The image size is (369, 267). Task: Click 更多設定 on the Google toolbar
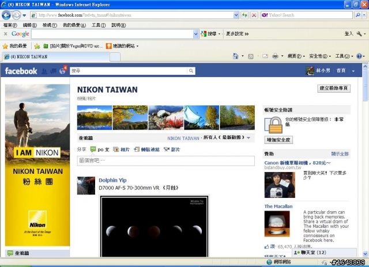[237, 34]
